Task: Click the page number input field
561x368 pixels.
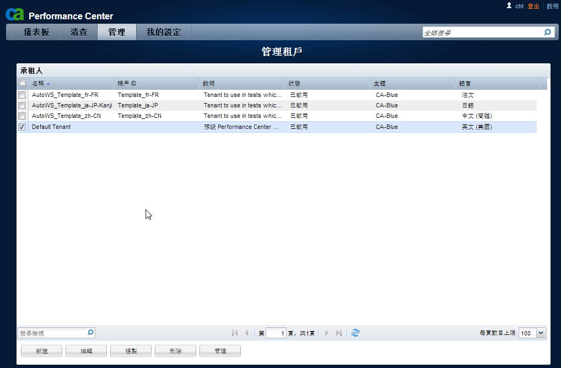Action: pyautogui.click(x=276, y=333)
